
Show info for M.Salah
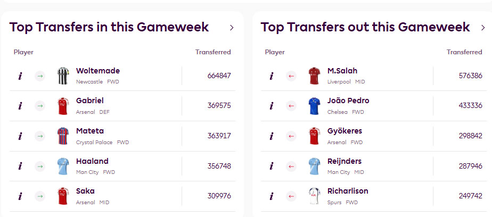(272, 76)
